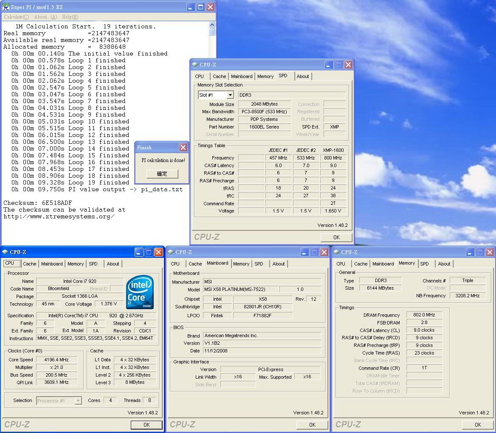Click the Part Number 1600EL Series field
The height and width of the screenshot is (433, 496).
pos(264,127)
